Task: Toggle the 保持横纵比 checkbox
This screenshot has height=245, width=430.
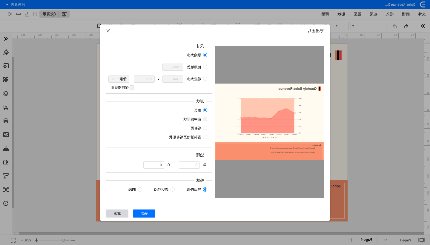Action: click(132, 87)
